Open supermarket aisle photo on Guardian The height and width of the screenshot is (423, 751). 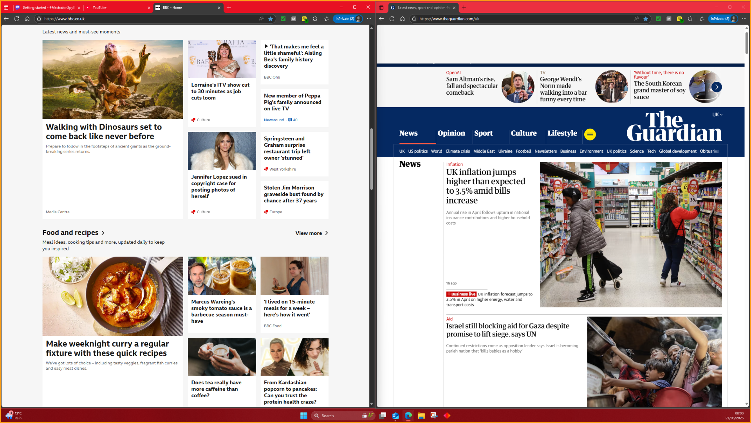[630, 235]
